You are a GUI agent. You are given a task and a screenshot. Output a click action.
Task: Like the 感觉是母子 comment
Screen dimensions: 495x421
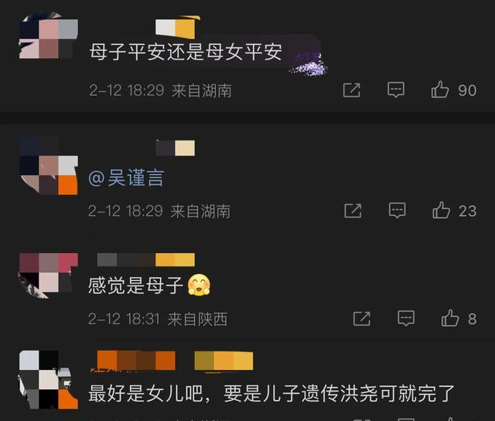tap(450, 318)
